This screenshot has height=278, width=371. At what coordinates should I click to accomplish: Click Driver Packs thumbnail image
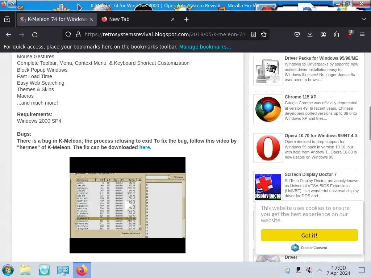click(268, 71)
